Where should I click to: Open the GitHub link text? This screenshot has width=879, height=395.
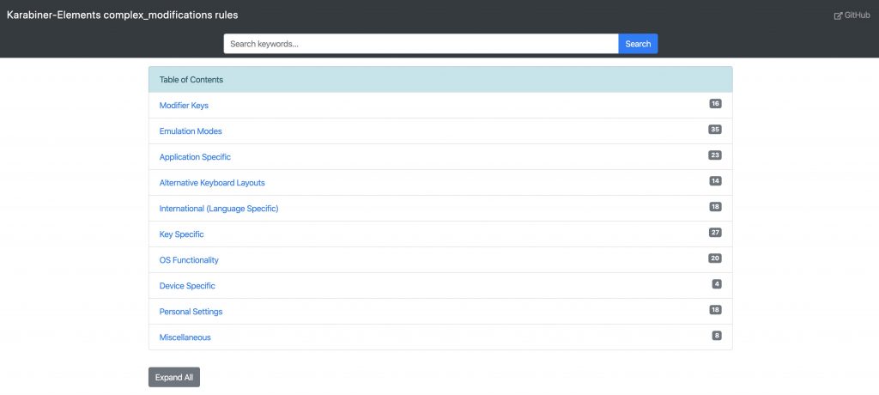coord(858,15)
